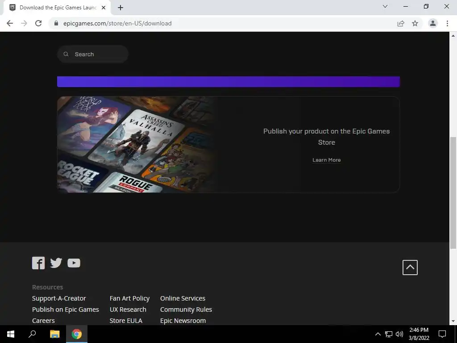The width and height of the screenshot is (457, 343).
Task: Click the game covers collage thumbnail
Action: pyautogui.click(x=137, y=144)
